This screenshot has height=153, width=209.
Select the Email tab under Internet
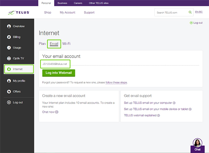click(x=54, y=44)
